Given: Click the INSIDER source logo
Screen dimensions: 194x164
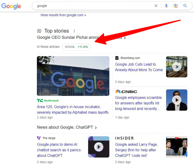Looking at the screenshot, I should (124, 138).
